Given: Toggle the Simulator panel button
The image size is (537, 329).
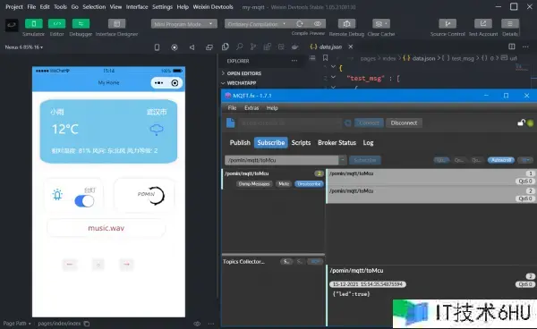Looking at the screenshot, I should click(x=34, y=23).
